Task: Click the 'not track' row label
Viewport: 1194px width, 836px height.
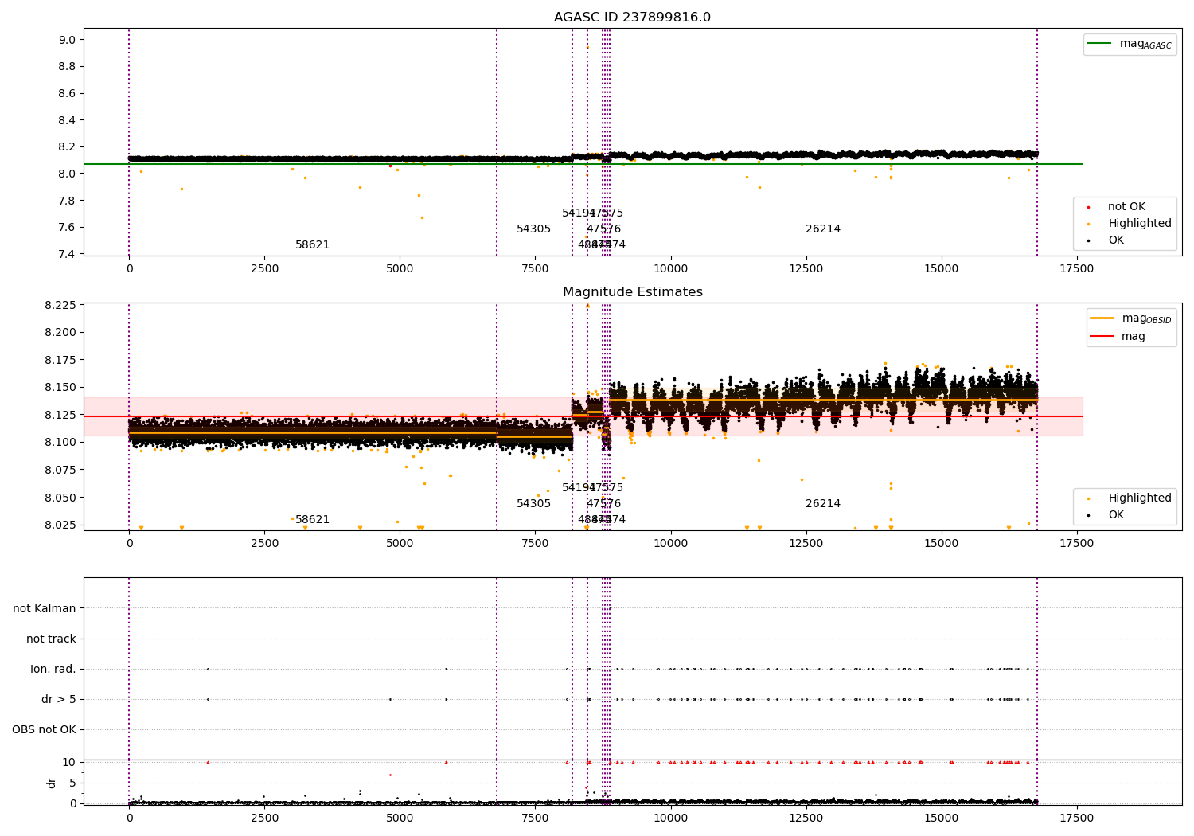Action: pyautogui.click(x=51, y=639)
